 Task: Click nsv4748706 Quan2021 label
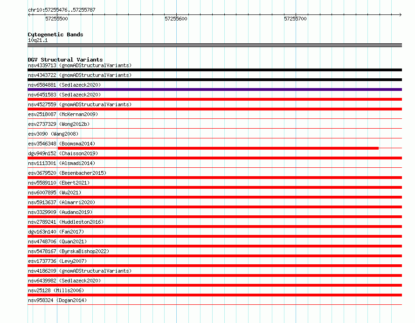click(57, 241)
